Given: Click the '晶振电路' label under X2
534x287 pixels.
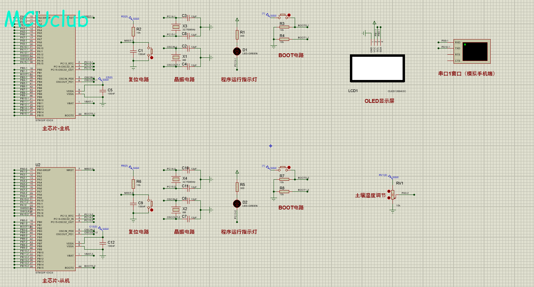Looking at the screenshot, I should [x=184, y=232].
